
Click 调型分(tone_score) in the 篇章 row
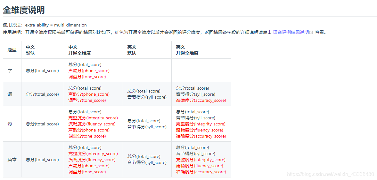coord(87,172)
